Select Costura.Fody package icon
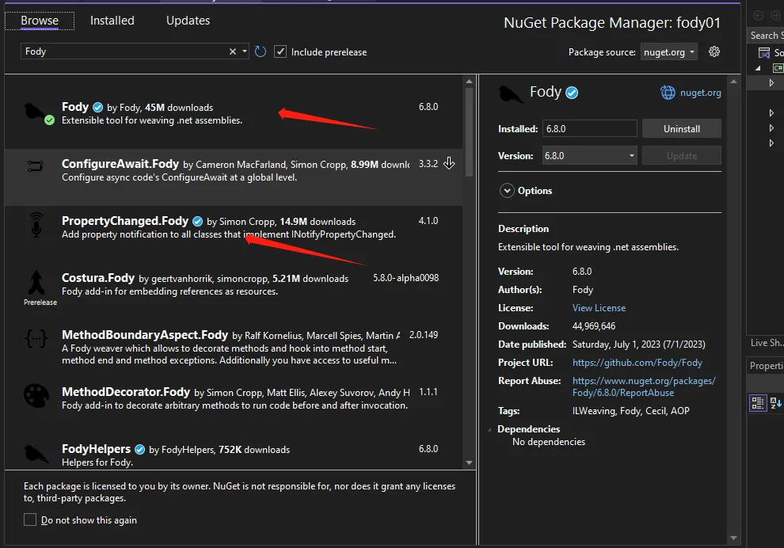 click(x=36, y=283)
